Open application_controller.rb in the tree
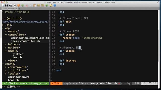The image size is (161, 90). (30, 38)
